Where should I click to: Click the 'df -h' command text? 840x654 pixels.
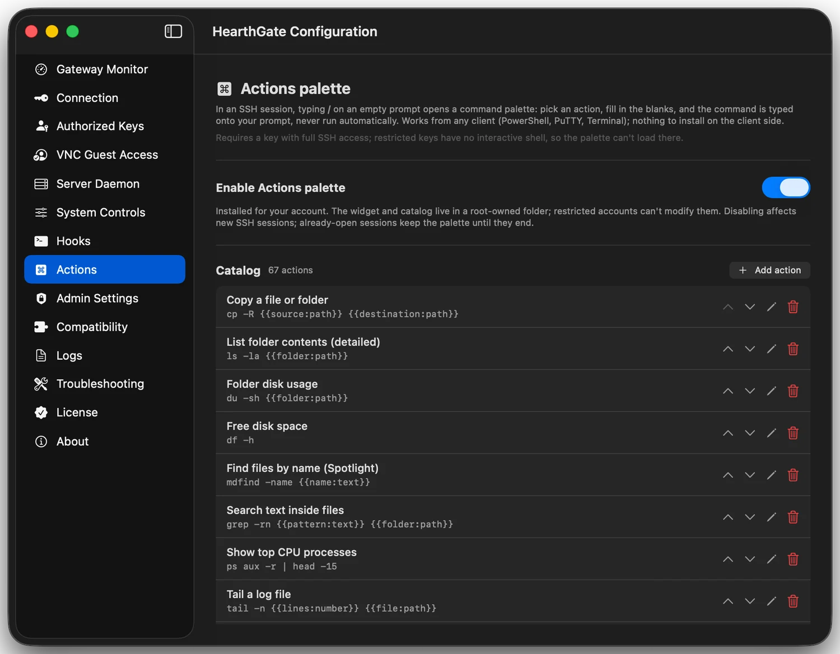tap(240, 440)
